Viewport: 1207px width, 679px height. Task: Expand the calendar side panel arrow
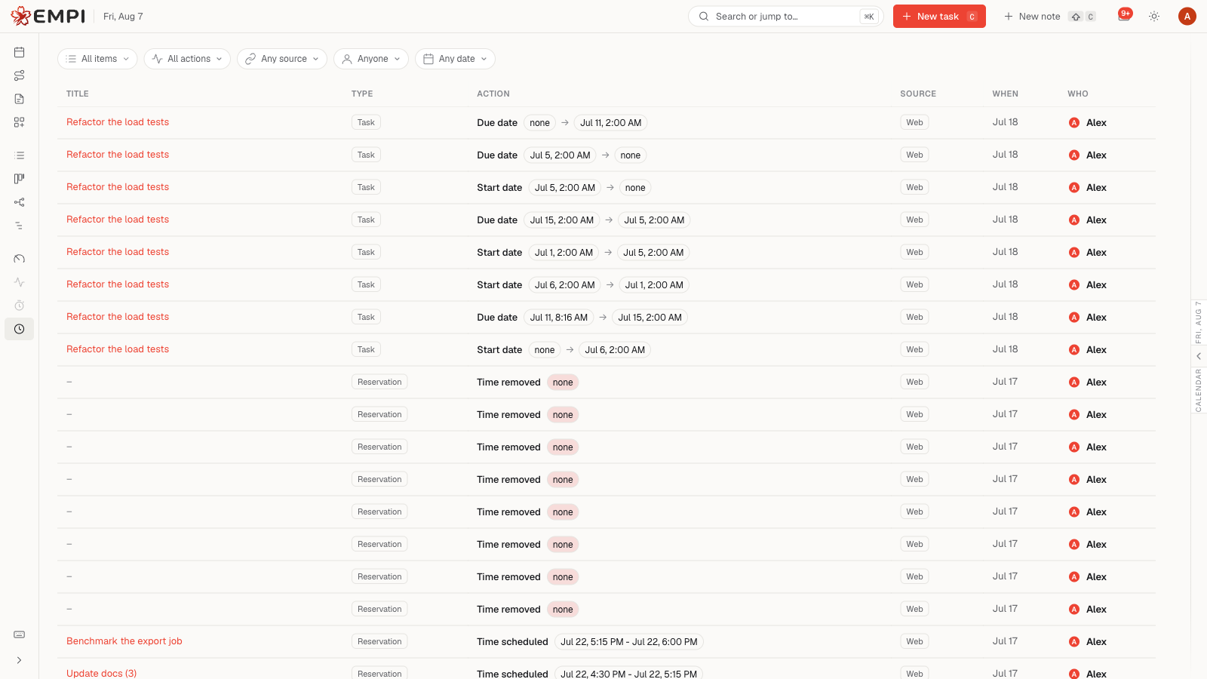point(1199,356)
